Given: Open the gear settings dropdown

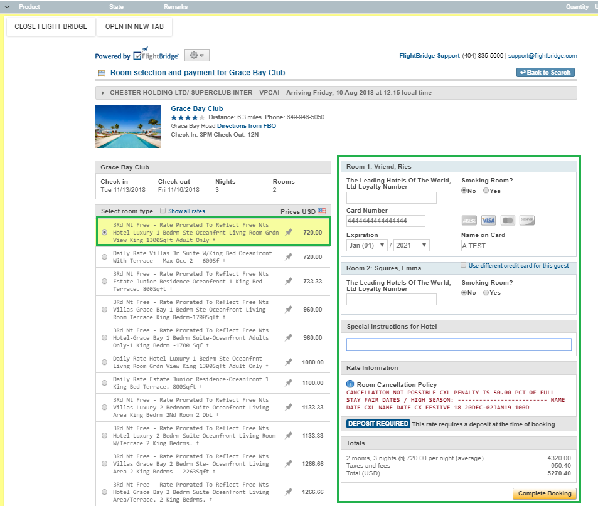Looking at the screenshot, I should [197, 55].
